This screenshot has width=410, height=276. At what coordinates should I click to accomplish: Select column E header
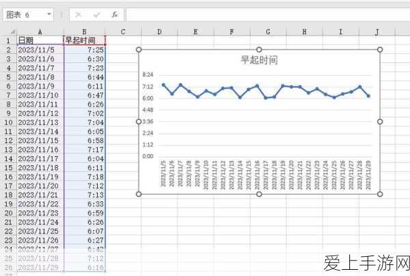[x=195, y=32]
